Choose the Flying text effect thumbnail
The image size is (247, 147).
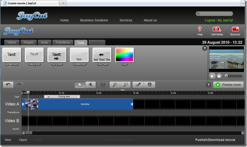coord(57,55)
